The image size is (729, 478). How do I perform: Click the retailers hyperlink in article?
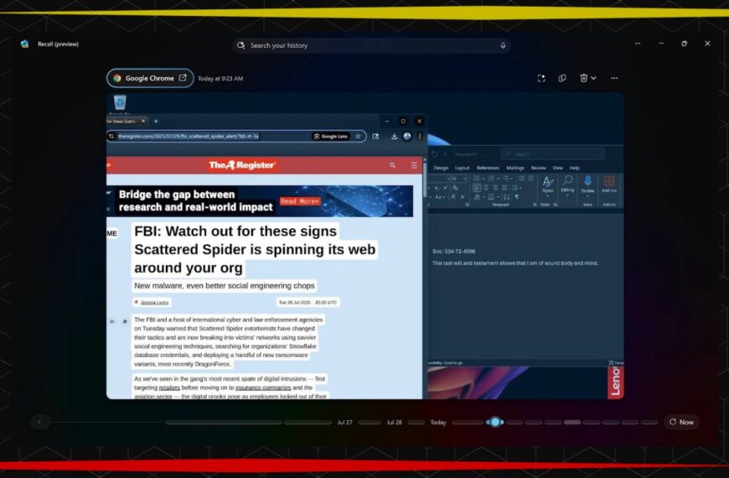click(169, 387)
